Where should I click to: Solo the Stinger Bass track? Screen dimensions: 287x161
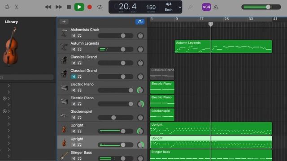tap(79, 158)
